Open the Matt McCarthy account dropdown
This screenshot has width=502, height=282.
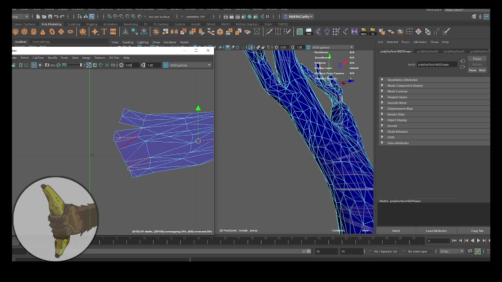click(298, 16)
